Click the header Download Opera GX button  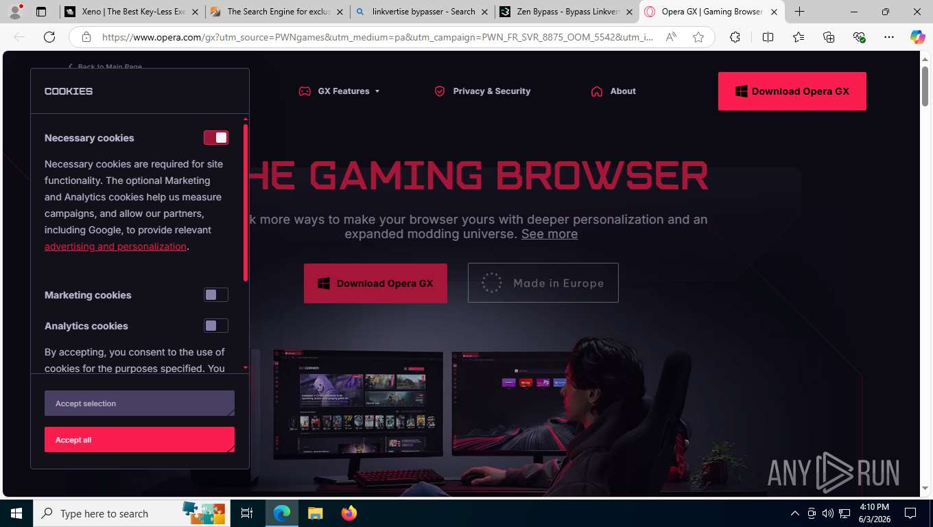click(792, 91)
